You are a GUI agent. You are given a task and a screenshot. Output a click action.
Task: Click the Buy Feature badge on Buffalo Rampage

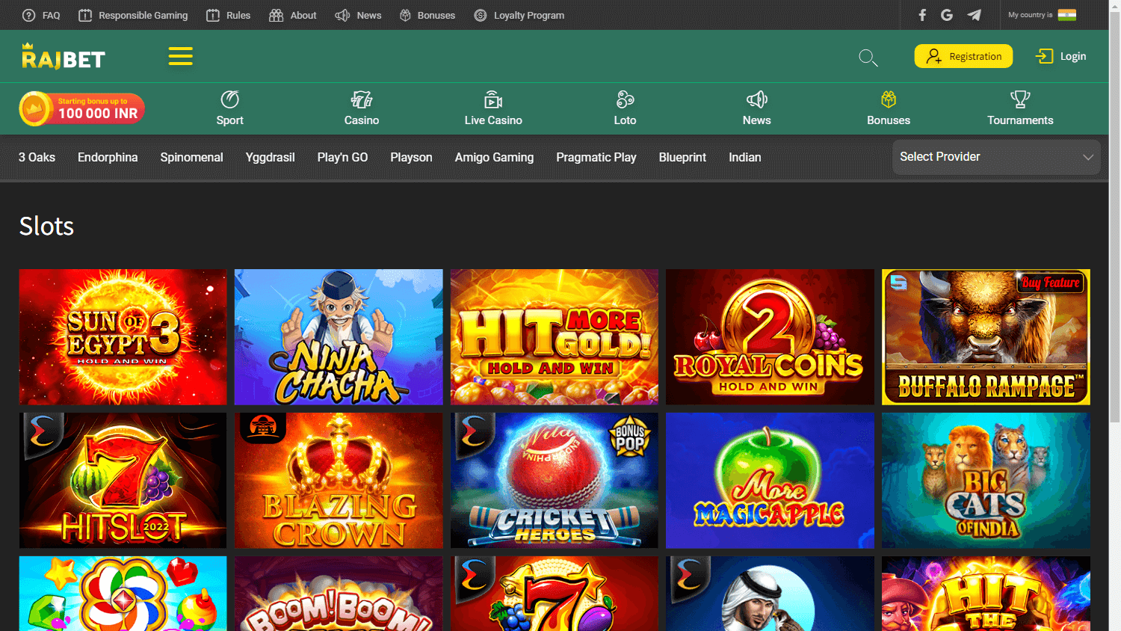1050,283
